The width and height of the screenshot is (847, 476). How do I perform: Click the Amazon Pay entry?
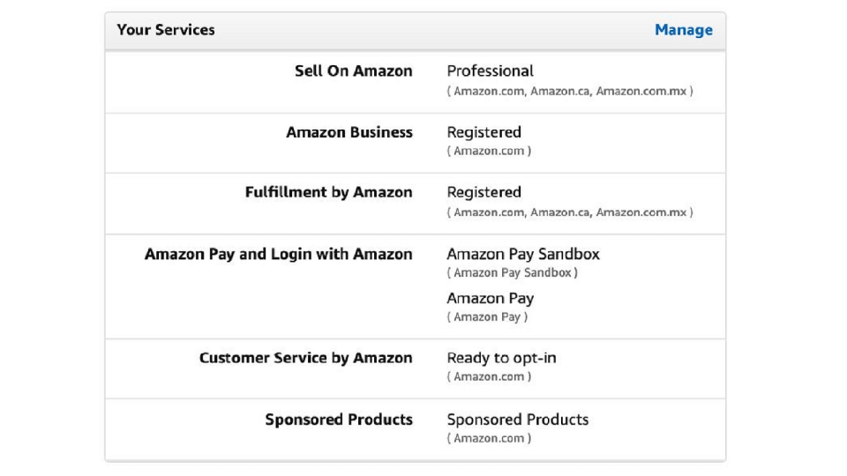490,298
